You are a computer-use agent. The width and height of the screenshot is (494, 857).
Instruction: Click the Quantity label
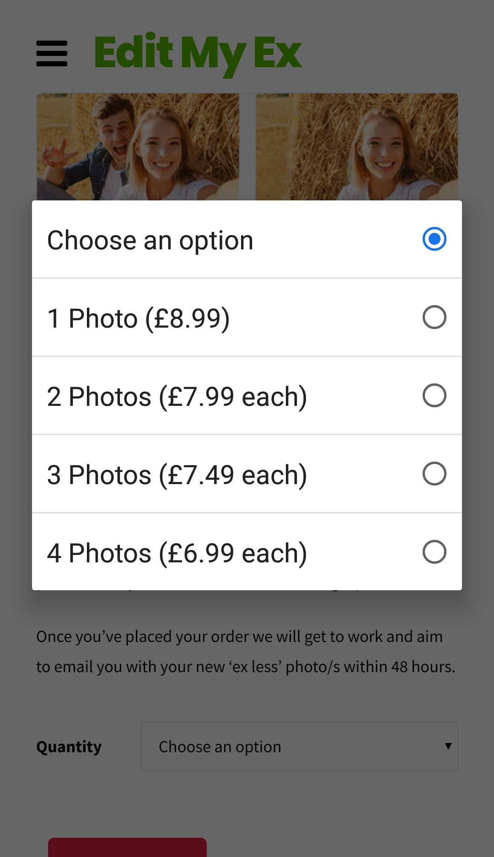(69, 747)
